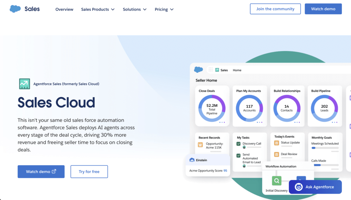Click the external link icon on Watch demo
Image resolution: width=351 pixels, height=200 pixels.
[54, 171]
